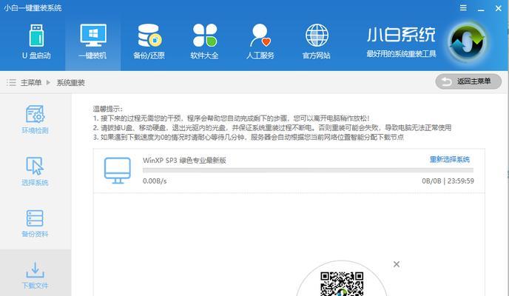Select the 备份资料 step

coord(35,223)
